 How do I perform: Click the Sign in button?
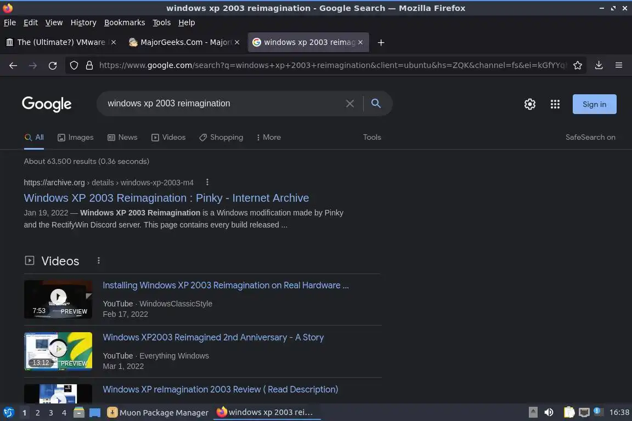594,104
